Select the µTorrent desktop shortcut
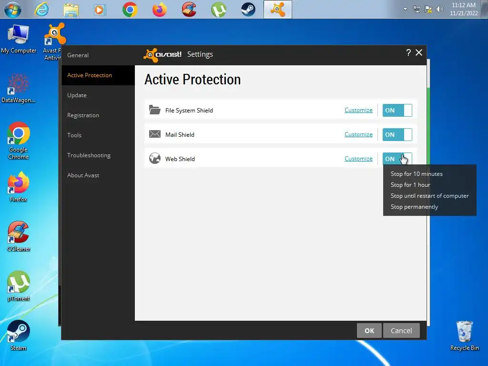 (x=19, y=286)
